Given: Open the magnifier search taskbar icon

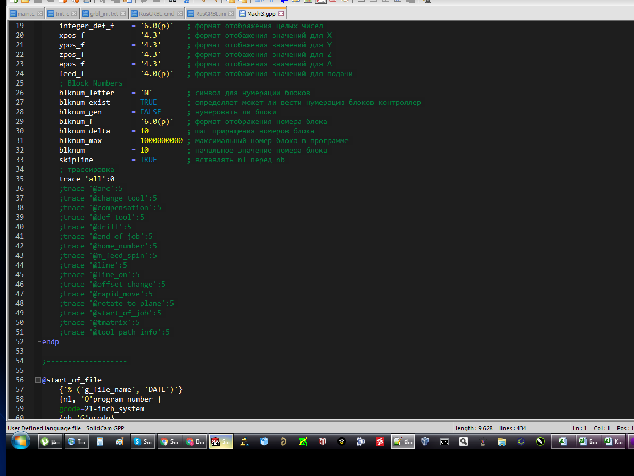Looking at the screenshot, I should [x=463, y=441].
